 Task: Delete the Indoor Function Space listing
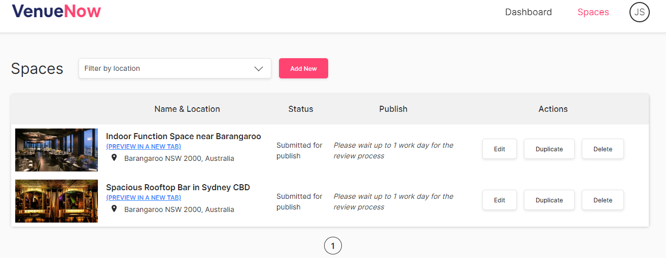point(603,149)
